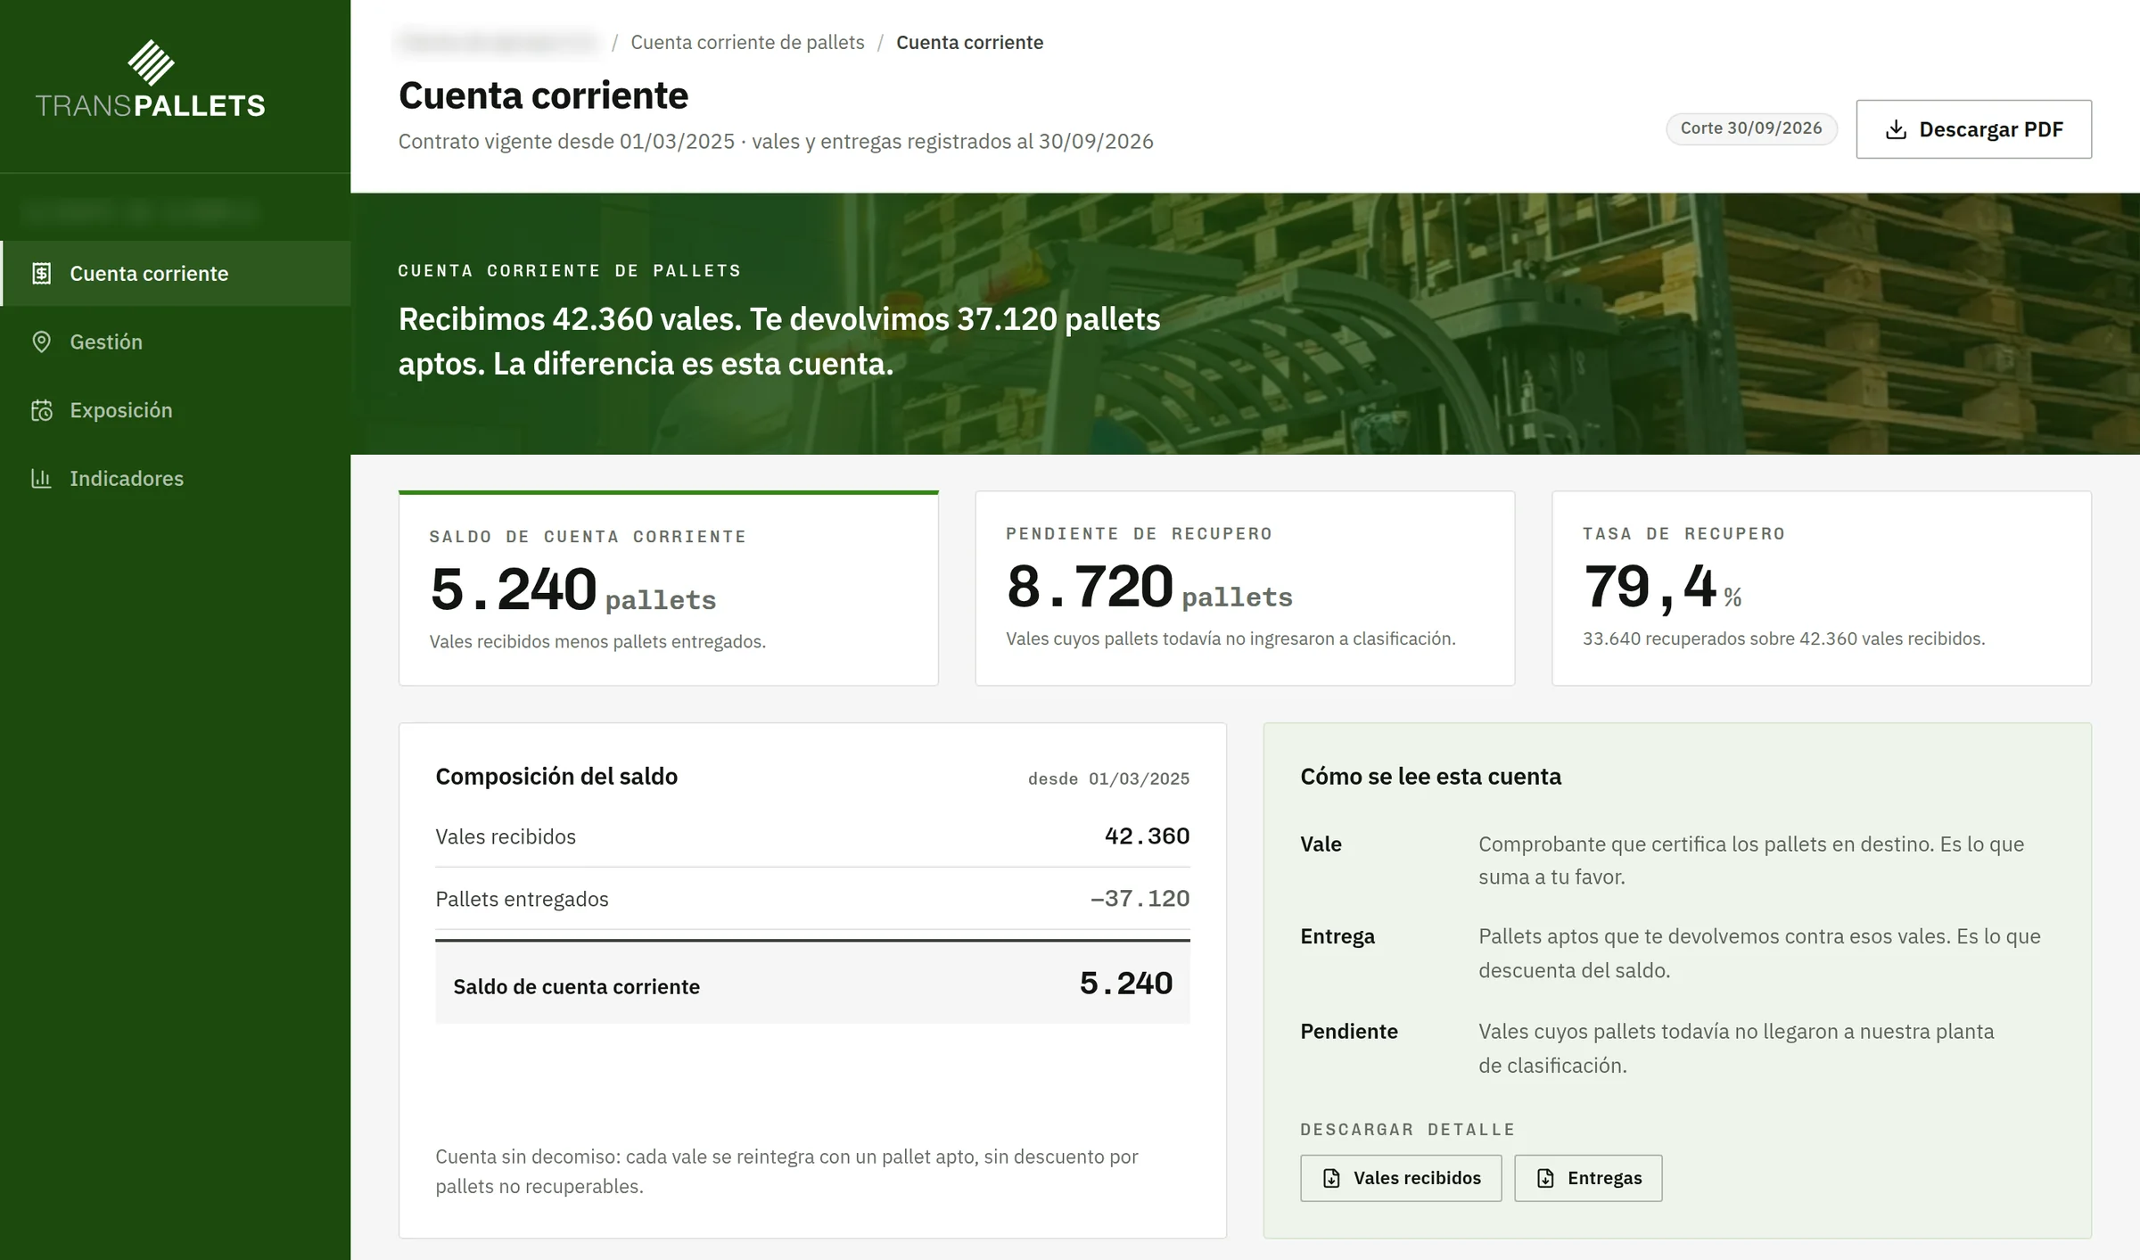Viewport: 2140px width, 1260px height.
Task: Open the Indicadores section
Action: pos(176,479)
